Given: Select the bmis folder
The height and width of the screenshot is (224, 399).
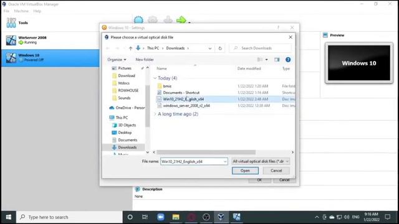Looking at the screenshot, I should (x=167, y=86).
